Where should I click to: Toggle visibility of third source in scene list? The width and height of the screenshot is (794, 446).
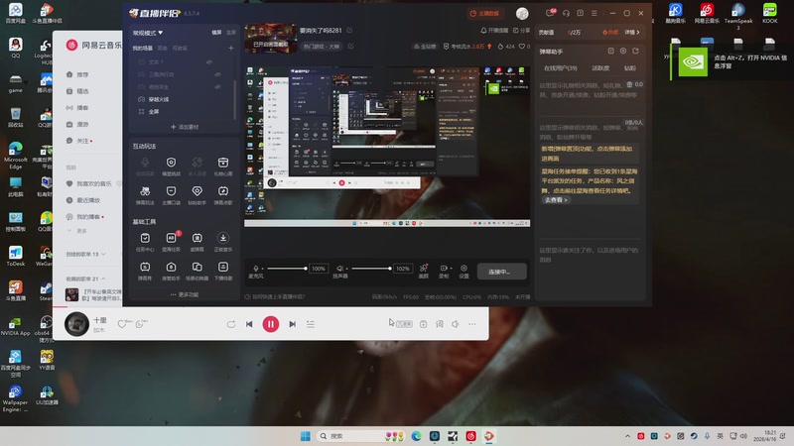tap(217, 87)
